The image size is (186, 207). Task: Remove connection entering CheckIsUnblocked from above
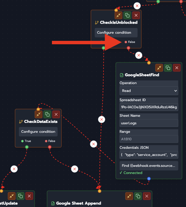coord(137,6)
